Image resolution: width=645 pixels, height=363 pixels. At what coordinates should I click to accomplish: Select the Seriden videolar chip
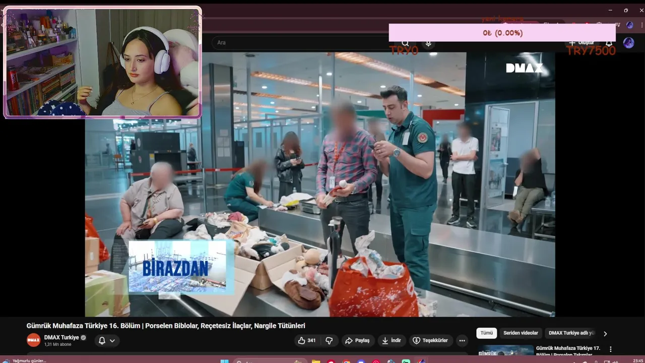[521, 333]
